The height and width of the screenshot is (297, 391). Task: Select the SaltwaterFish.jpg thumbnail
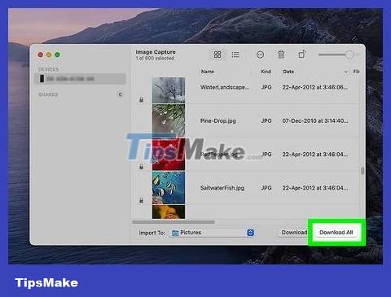pyautogui.click(x=169, y=188)
